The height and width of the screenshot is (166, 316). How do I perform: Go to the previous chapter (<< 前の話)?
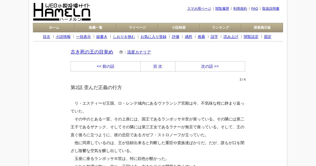point(106,66)
